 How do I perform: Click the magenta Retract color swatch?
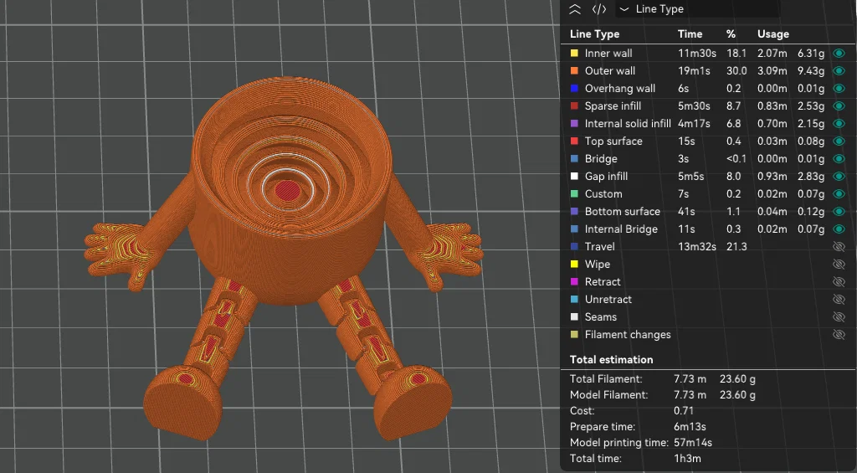click(574, 281)
